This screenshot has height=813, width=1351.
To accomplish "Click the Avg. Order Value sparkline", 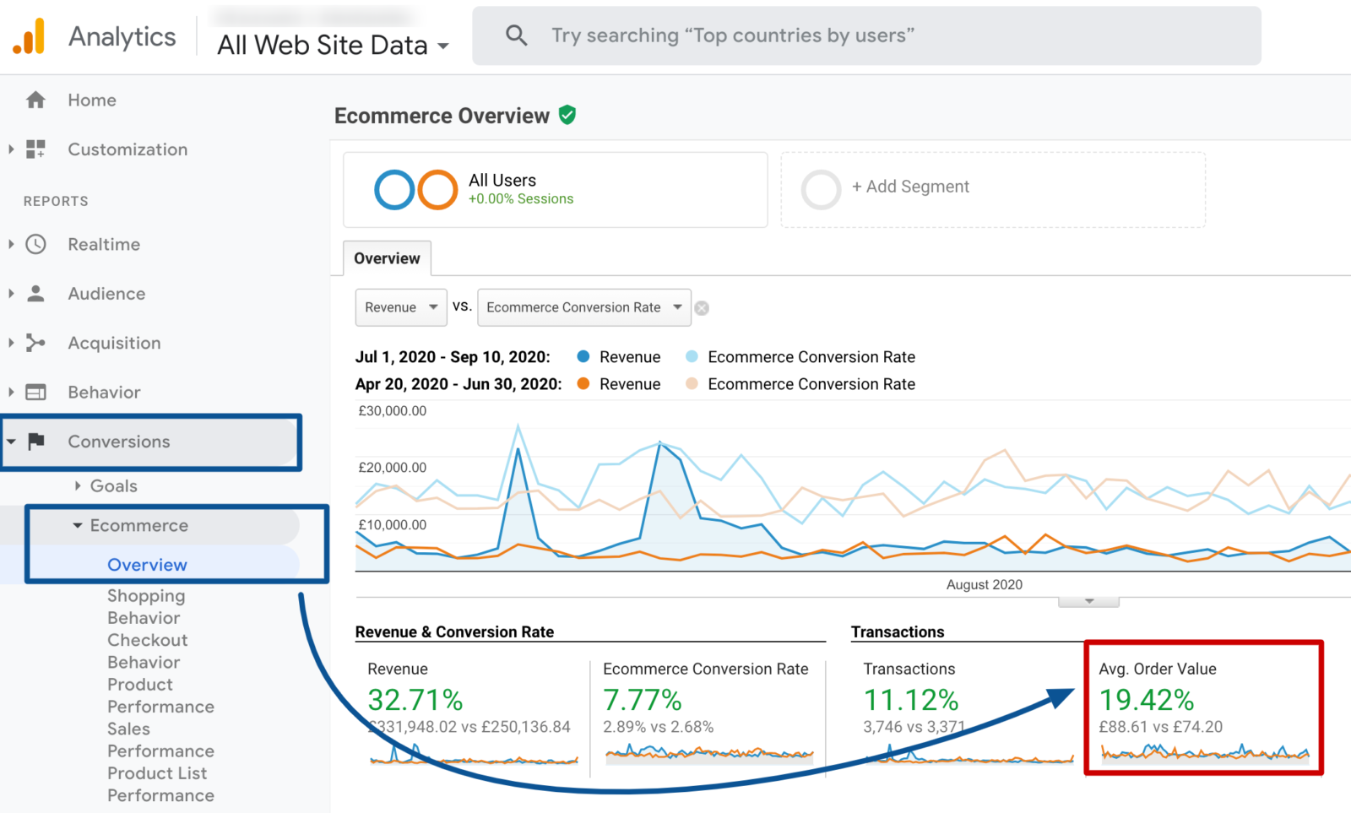I will (1205, 752).
